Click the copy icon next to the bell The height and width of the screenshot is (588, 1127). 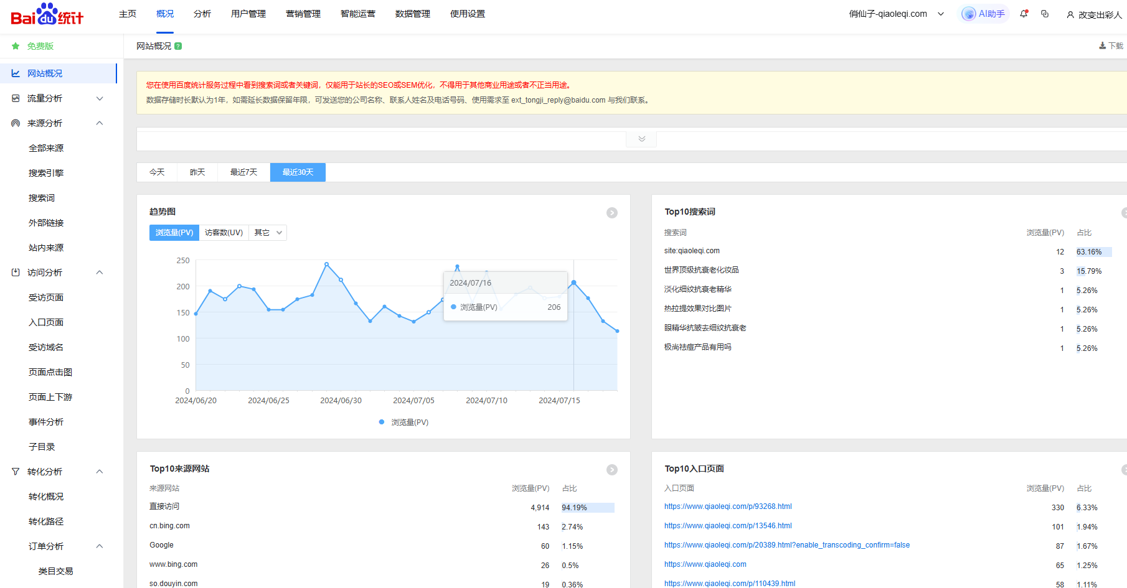pos(1045,14)
